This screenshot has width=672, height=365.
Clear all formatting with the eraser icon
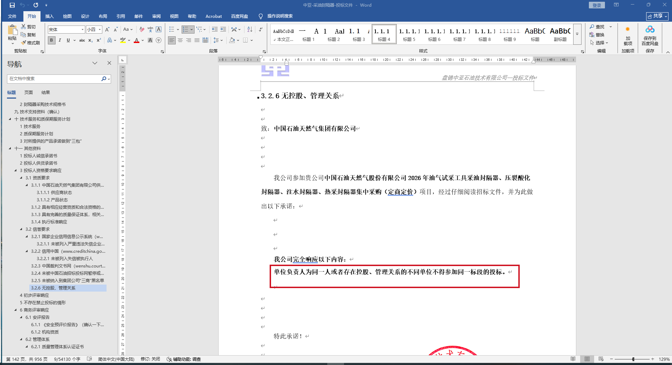[x=142, y=30]
